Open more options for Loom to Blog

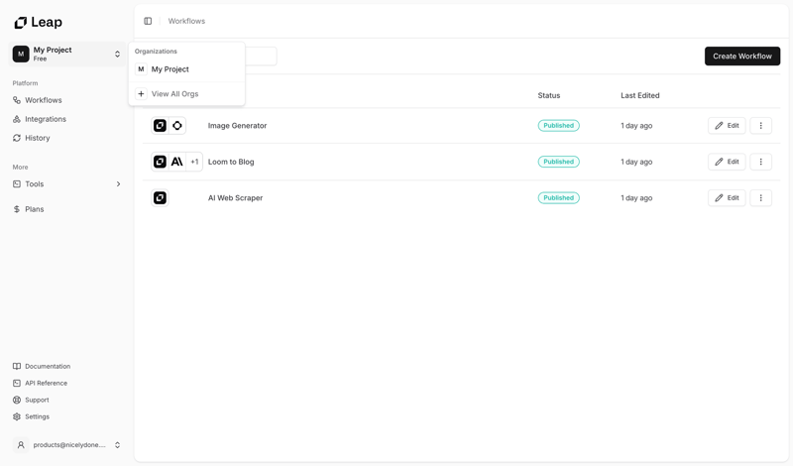tap(760, 162)
